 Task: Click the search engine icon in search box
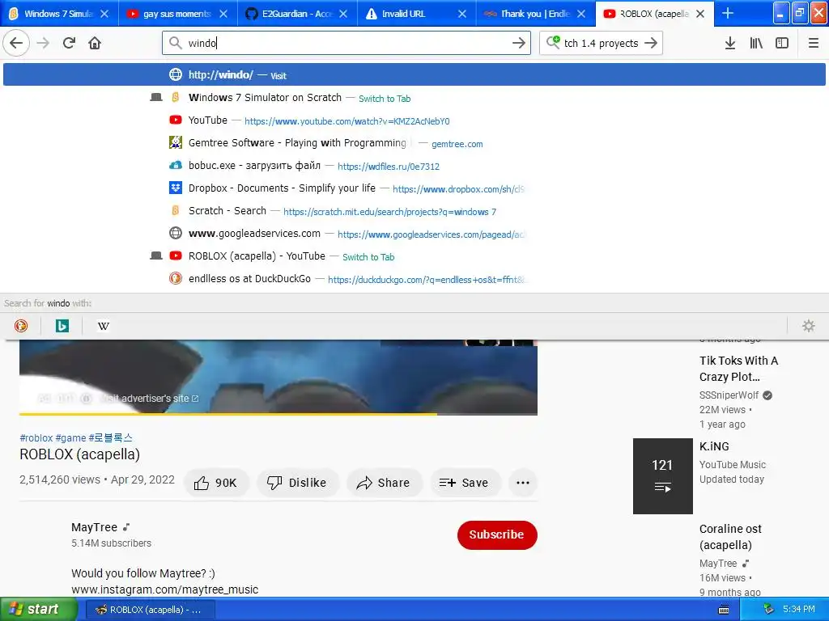(553, 42)
